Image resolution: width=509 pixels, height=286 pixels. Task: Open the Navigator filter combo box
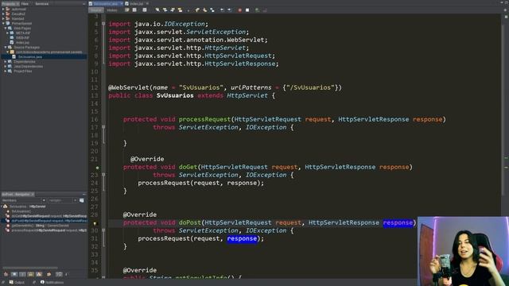pos(63,200)
